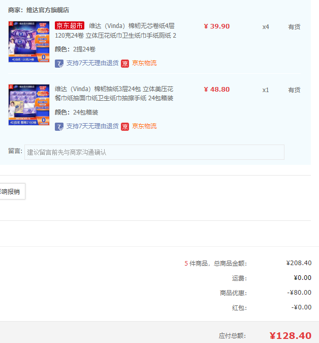Select the merchant name 维达官方旗舰店
319x343 pixels.
coord(48,10)
